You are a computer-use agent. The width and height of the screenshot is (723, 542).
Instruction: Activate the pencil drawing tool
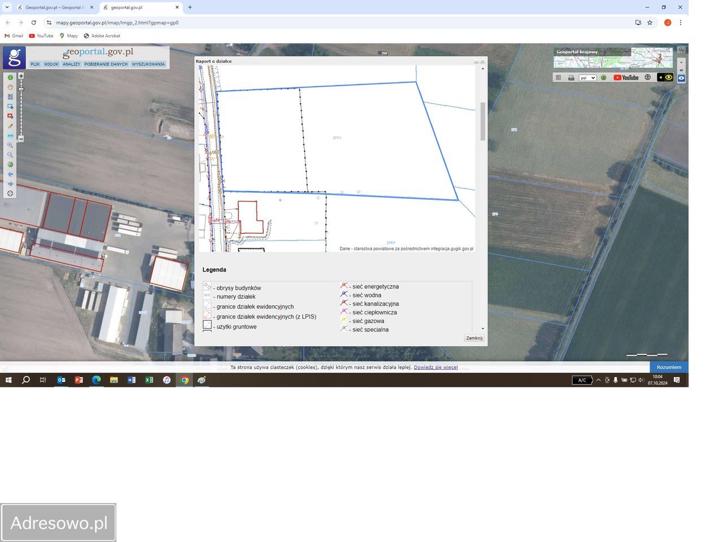pyautogui.click(x=10, y=126)
